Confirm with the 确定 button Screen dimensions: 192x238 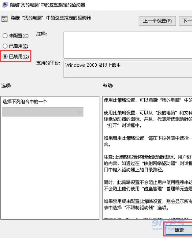179,230
